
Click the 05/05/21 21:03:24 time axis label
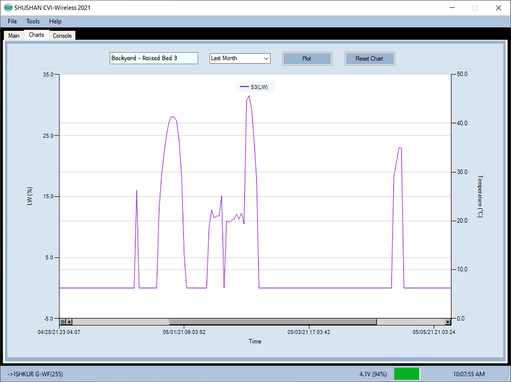pos(434,332)
